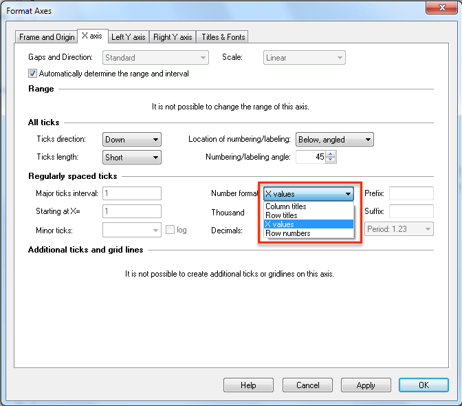Decrease the numbering/labeling angle

point(331,160)
